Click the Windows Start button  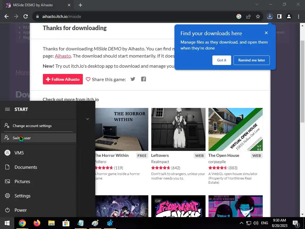[7, 223]
